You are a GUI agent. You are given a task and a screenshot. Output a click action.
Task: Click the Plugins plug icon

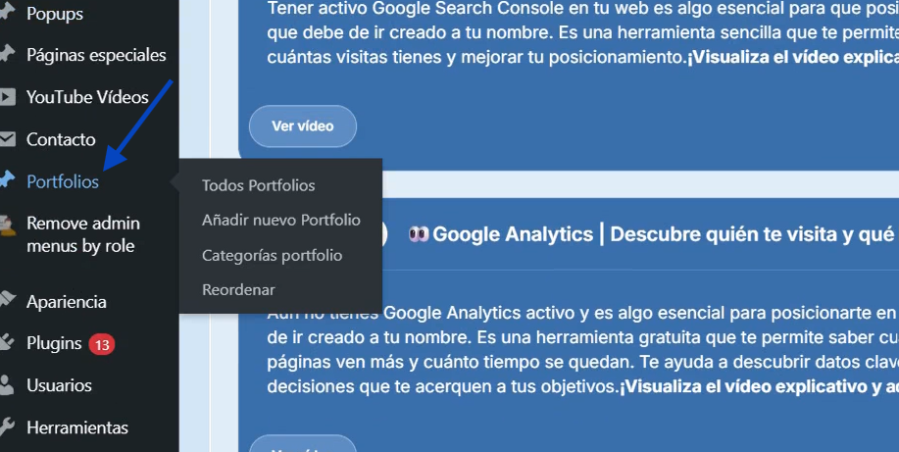[x=7, y=343]
